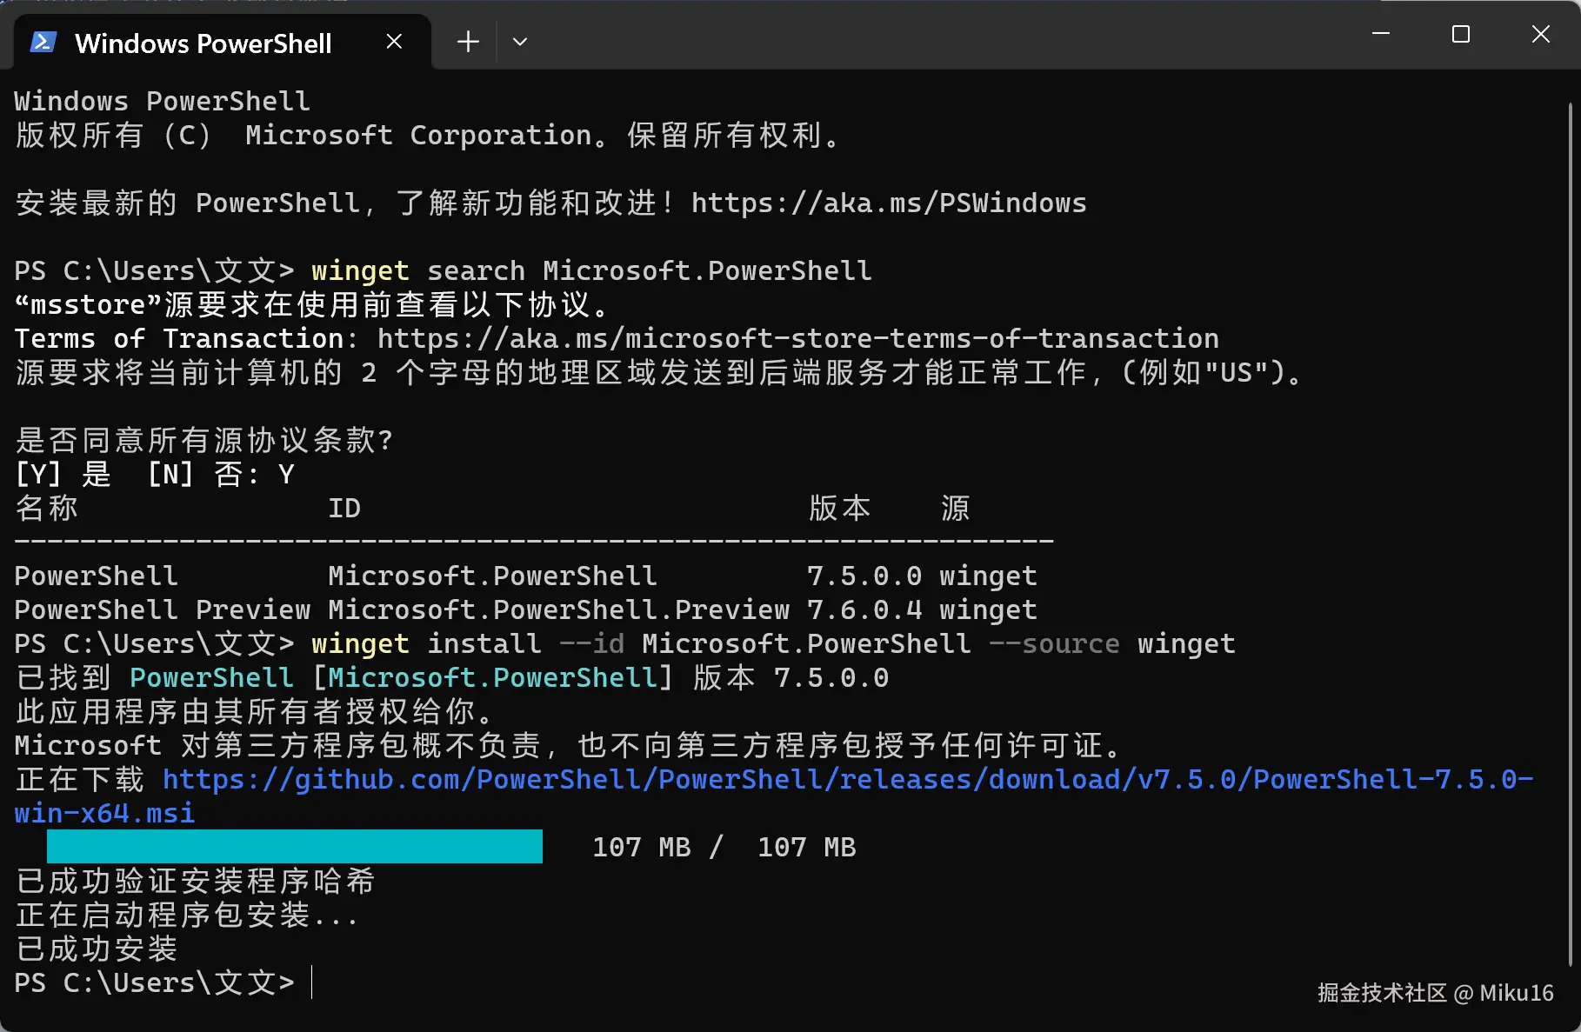Click the '--source' option in the install command
The height and width of the screenshot is (1032, 1581).
coord(1054,644)
